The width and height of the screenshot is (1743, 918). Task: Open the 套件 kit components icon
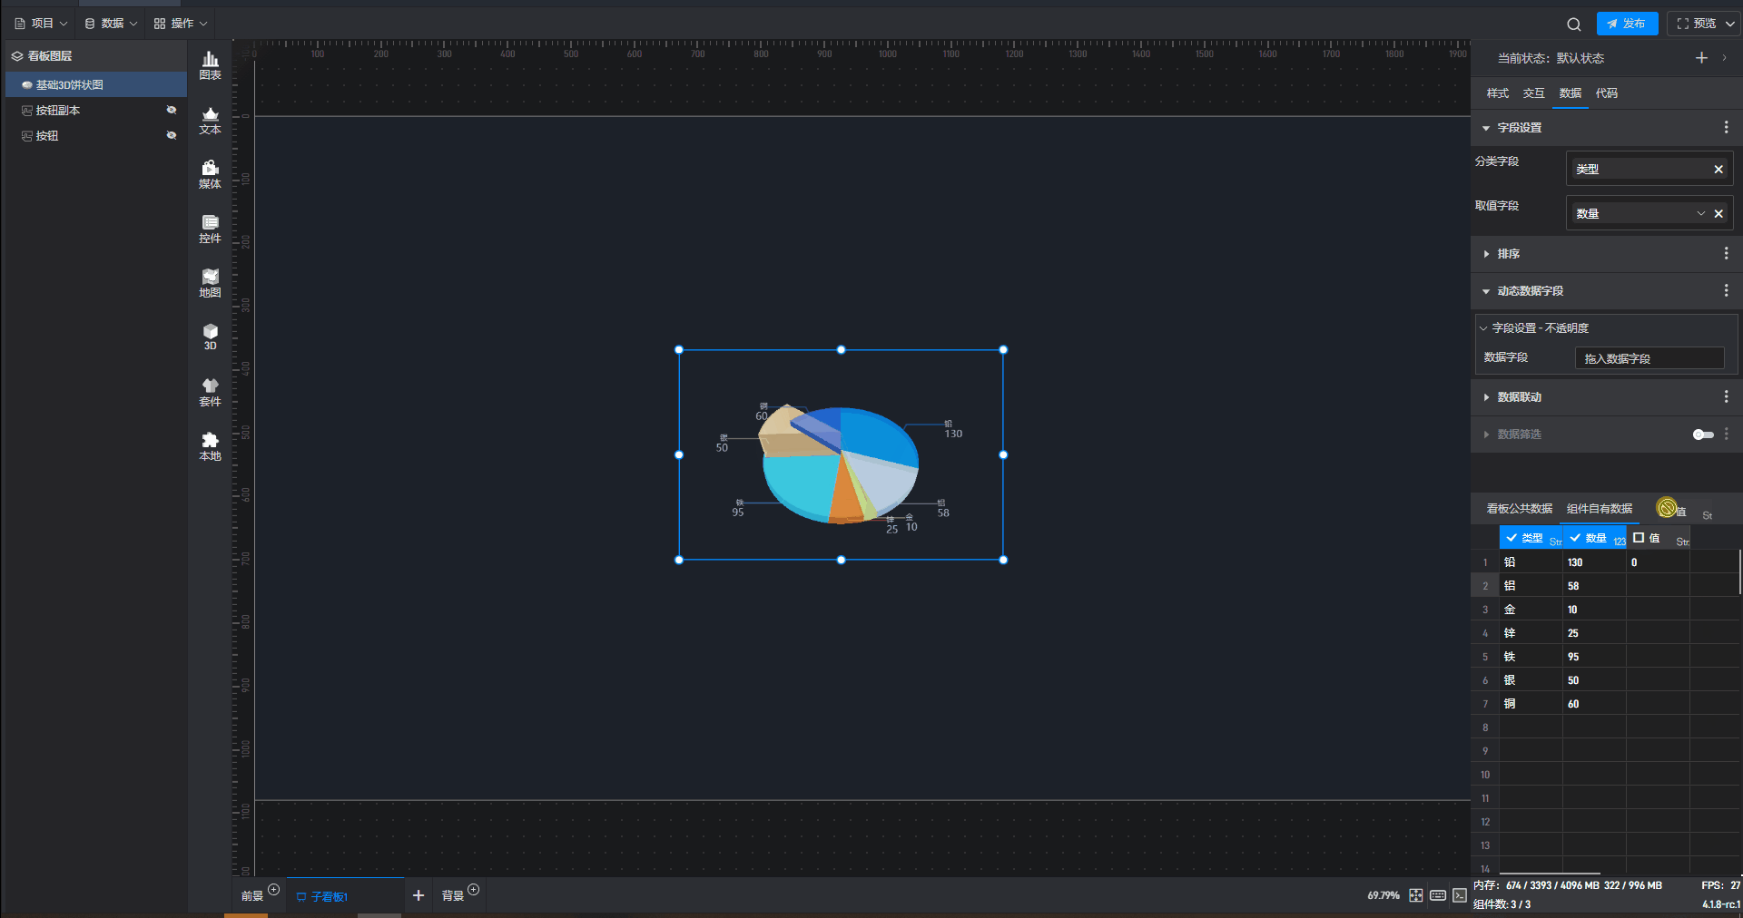tap(210, 391)
